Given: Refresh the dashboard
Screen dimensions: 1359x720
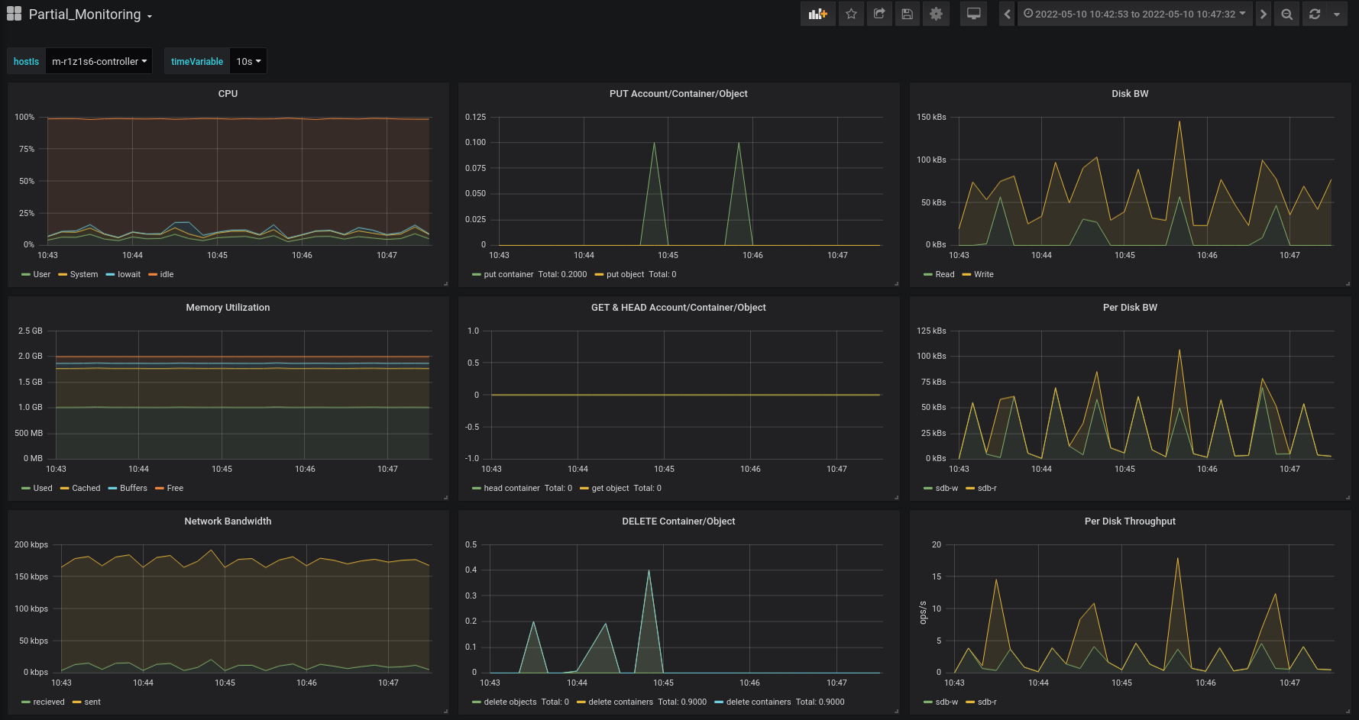Looking at the screenshot, I should point(1315,14).
